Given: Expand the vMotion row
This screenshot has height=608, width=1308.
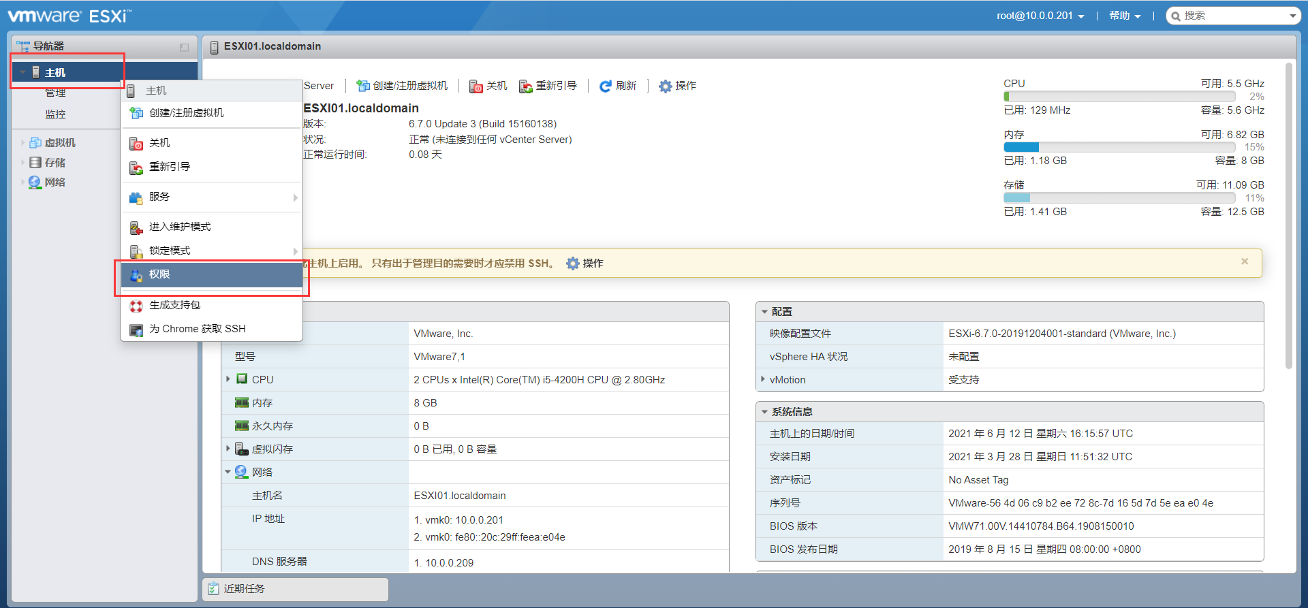Looking at the screenshot, I should pyautogui.click(x=763, y=379).
